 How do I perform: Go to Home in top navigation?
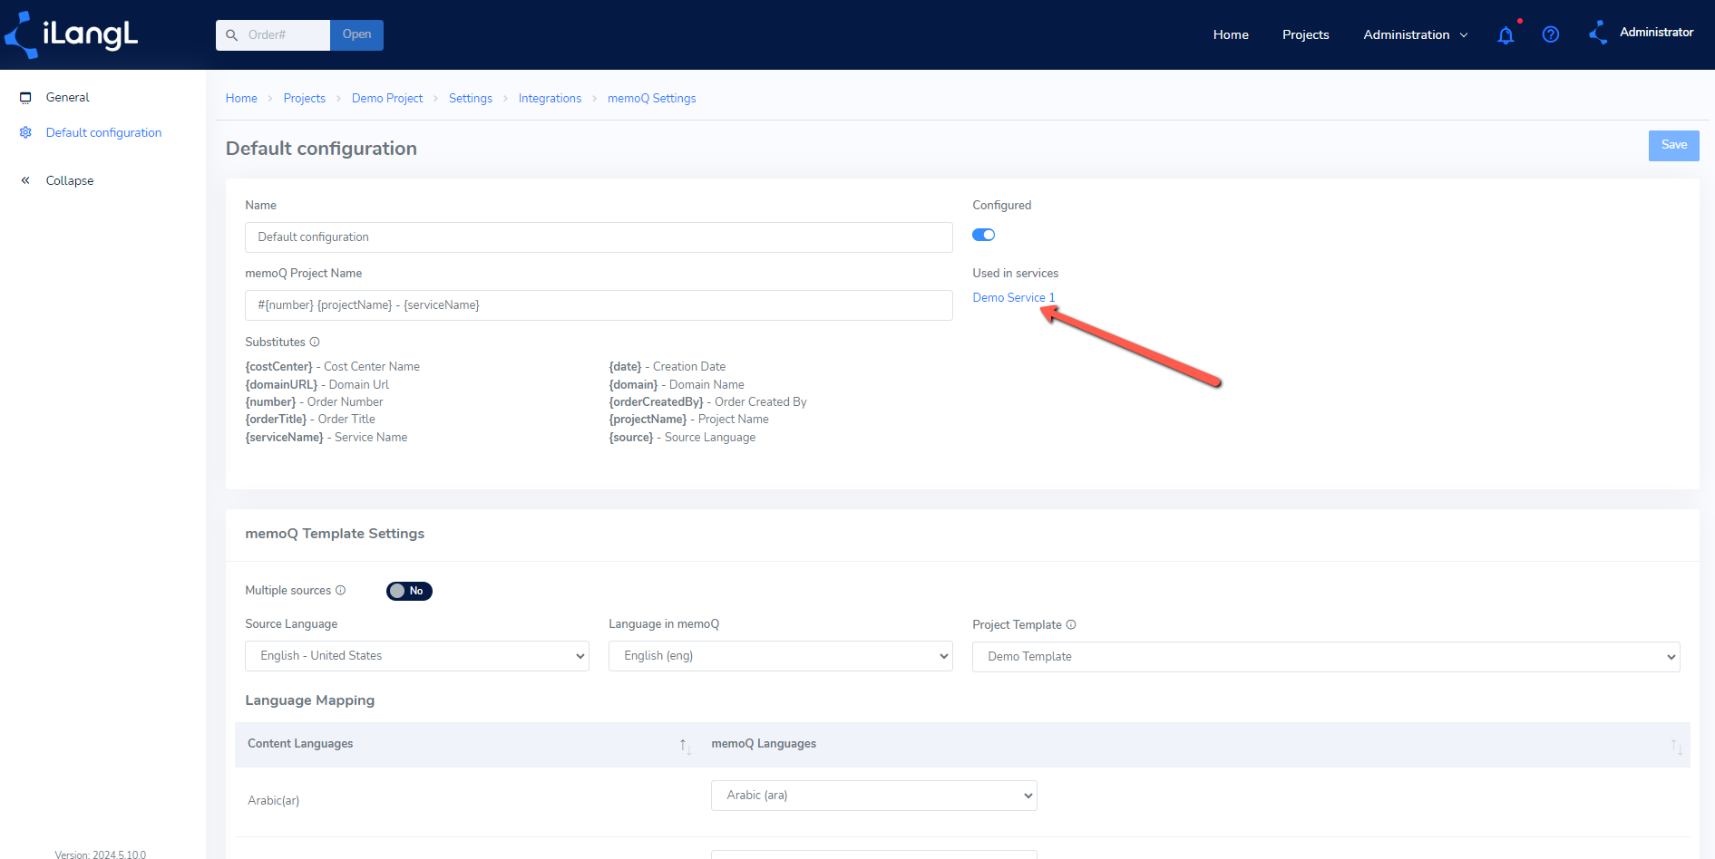(x=1231, y=34)
